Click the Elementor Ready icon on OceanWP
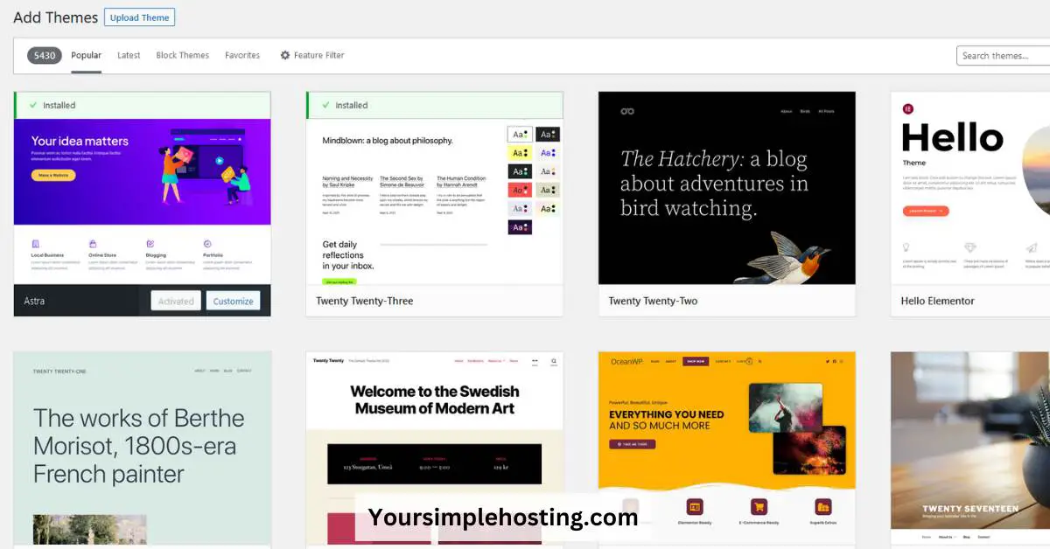Image resolution: width=1050 pixels, height=549 pixels. coord(695,507)
